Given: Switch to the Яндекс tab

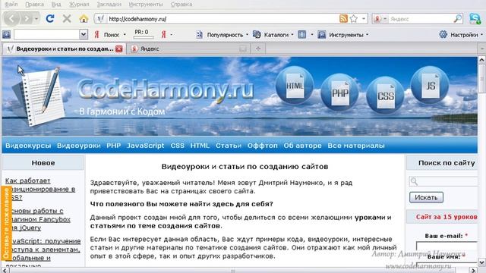Looking at the screenshot, I should [189, 49].
